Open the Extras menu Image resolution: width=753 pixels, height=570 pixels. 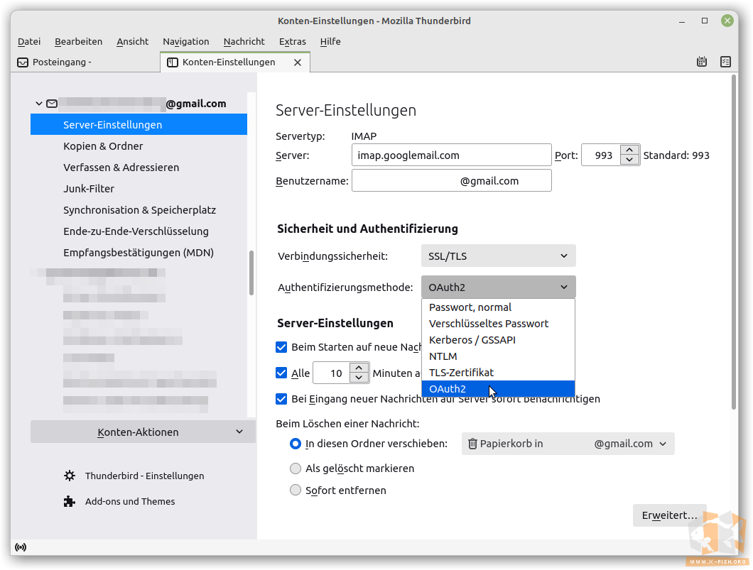(x=293, y=42)
